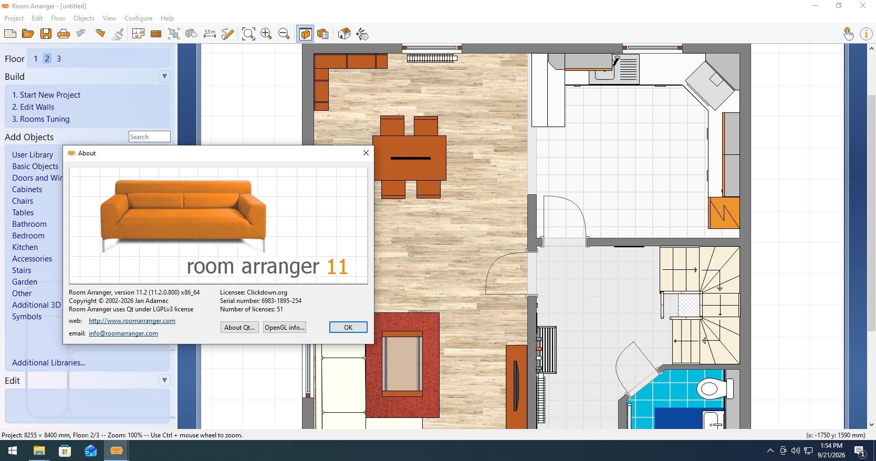Open the View menu
The height and width of the screenshot is (461, 876).
point(109,18)
